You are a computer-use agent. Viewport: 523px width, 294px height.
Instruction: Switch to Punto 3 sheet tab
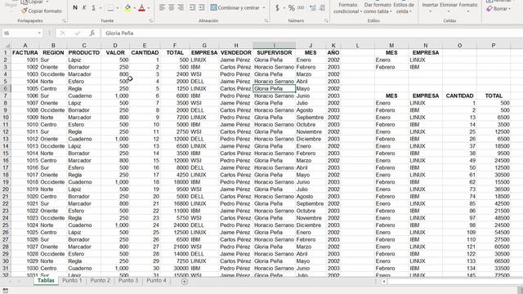128,280
